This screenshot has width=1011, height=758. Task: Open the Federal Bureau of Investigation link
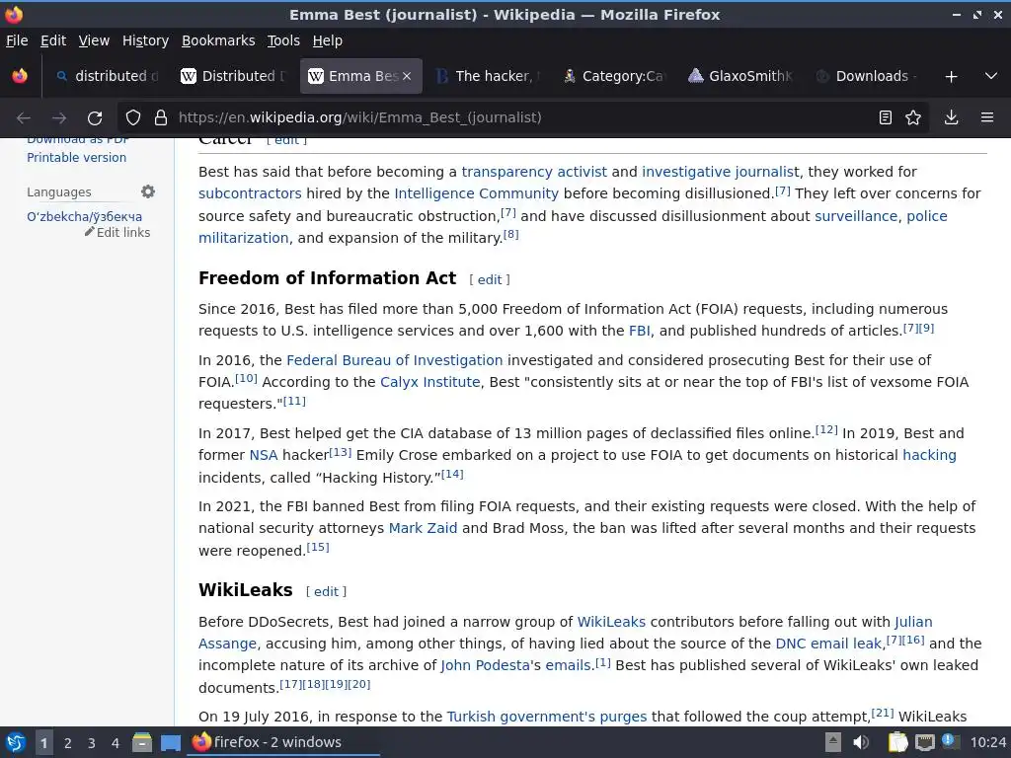[395, 360]
